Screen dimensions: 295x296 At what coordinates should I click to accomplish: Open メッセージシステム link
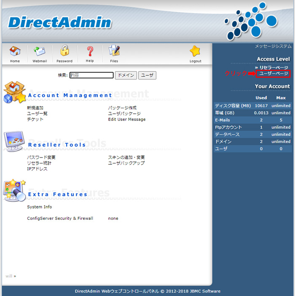point(273,46)
